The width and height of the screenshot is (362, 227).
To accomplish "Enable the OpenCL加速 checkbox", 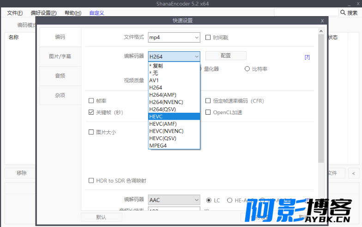I will click(208, 112).
